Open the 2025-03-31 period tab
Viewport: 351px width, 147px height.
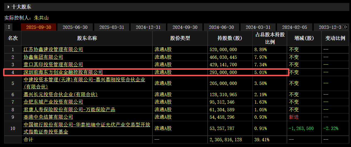tap(112, 27)
